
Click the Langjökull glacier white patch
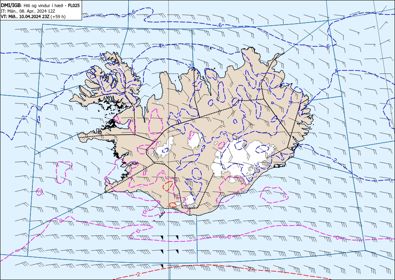(x=164, y=148)
